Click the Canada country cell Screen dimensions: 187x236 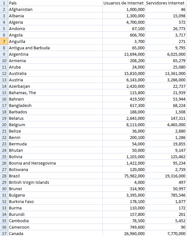point(55,233)
